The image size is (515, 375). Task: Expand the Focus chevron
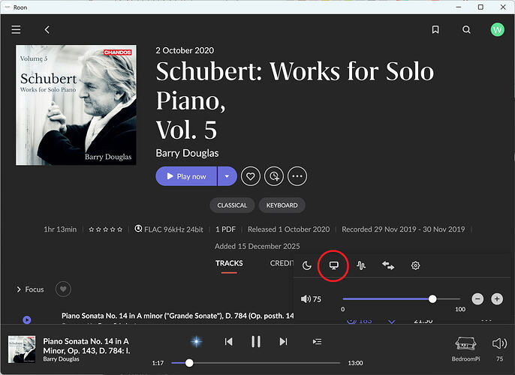tap(19, 289)
